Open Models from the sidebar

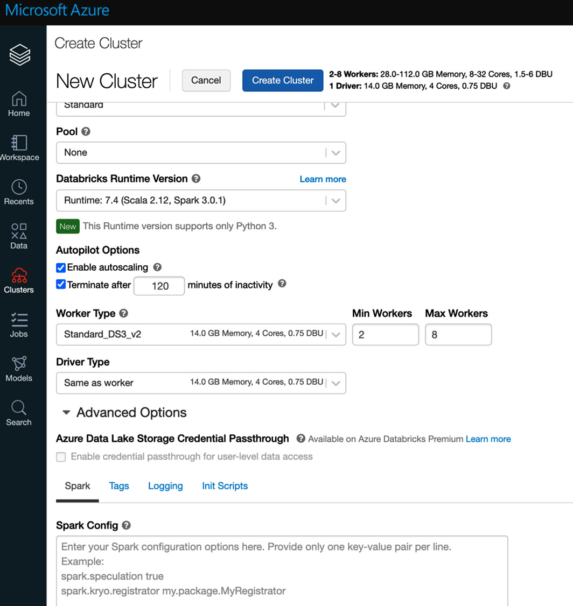(19, 369)
